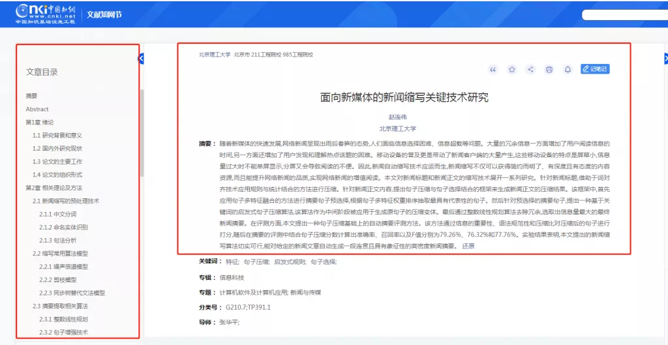Collapse the left contents panel arrow

coord(142,59)
